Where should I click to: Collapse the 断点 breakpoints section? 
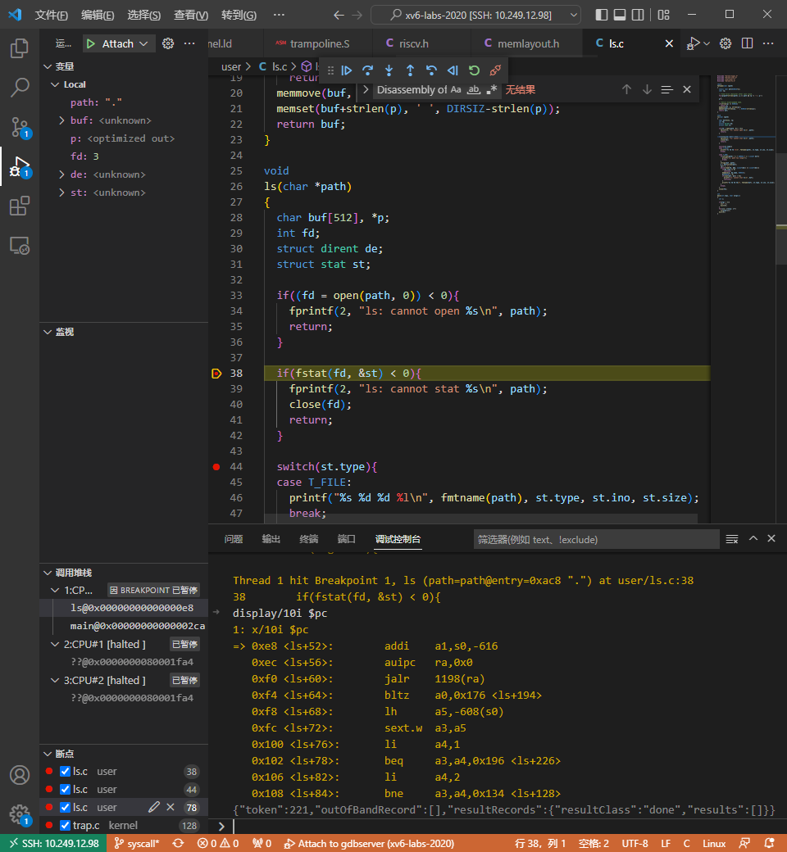[x=47, y=753]
